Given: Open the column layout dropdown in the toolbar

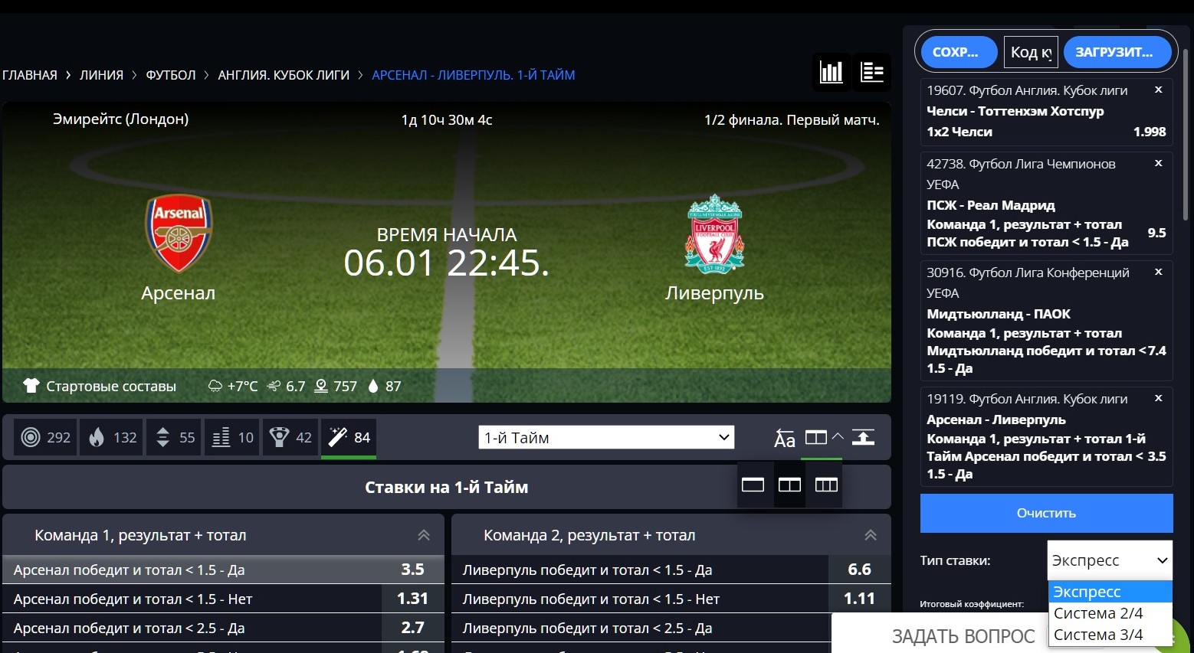Looking at the screenshot, I should pos(824,437).
